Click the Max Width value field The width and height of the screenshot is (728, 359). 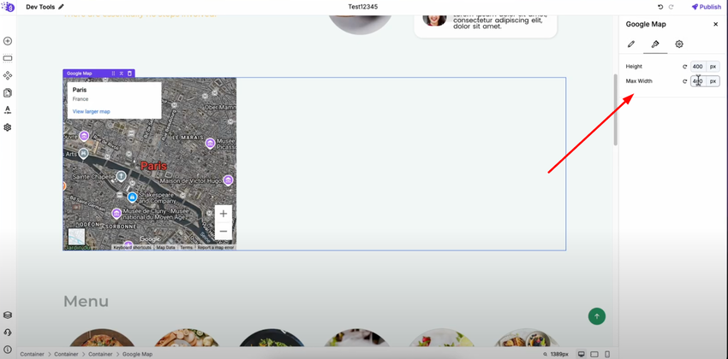(698, 81)
